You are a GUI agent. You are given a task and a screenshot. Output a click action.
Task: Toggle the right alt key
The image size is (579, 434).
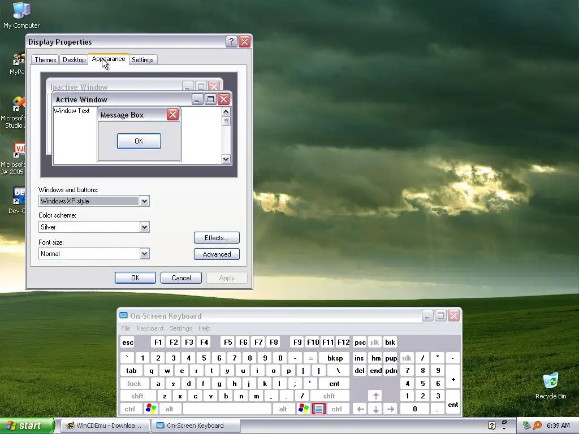pos(283,409)
